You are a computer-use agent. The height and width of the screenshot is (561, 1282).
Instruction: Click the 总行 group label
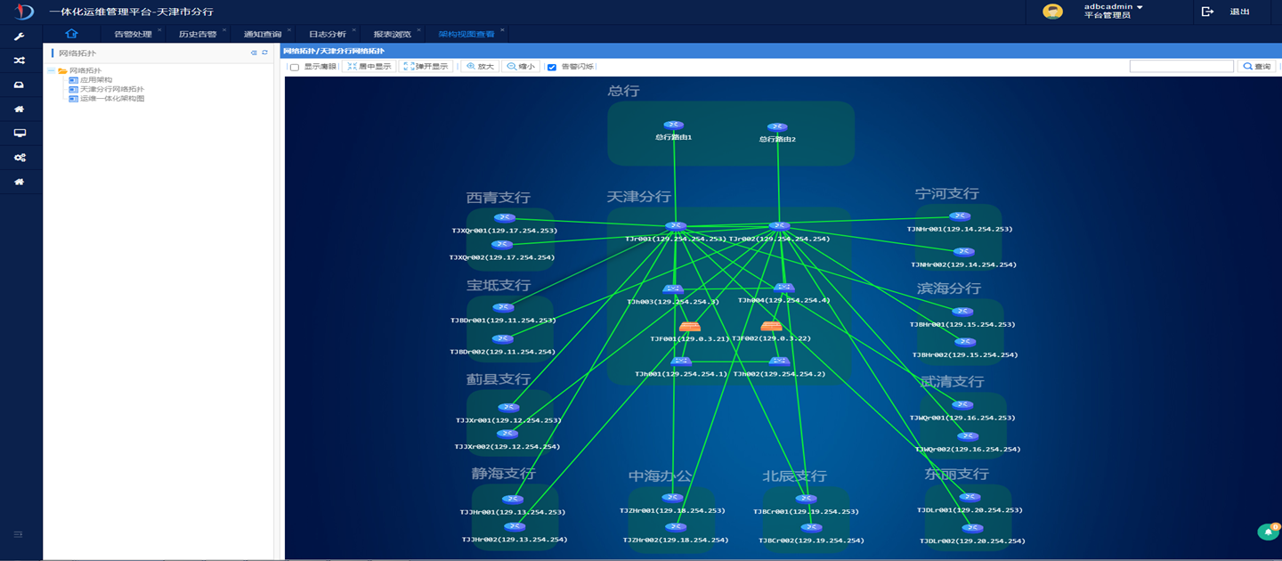[623, 91]
